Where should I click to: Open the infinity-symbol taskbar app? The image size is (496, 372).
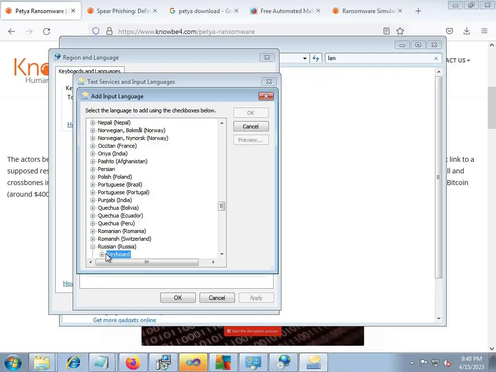click(x=193, y=362)
